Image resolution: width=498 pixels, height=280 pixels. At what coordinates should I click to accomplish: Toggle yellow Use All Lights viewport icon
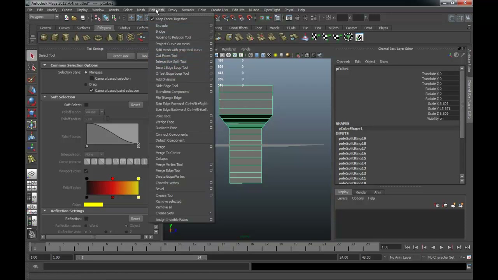(275, 55)
